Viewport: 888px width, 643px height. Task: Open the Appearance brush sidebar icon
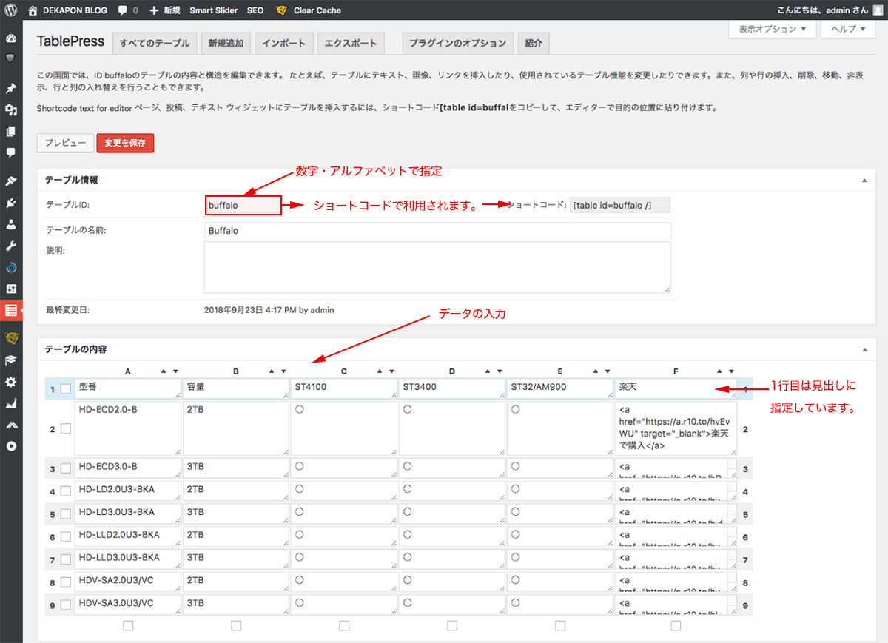(x=11, y=181)
